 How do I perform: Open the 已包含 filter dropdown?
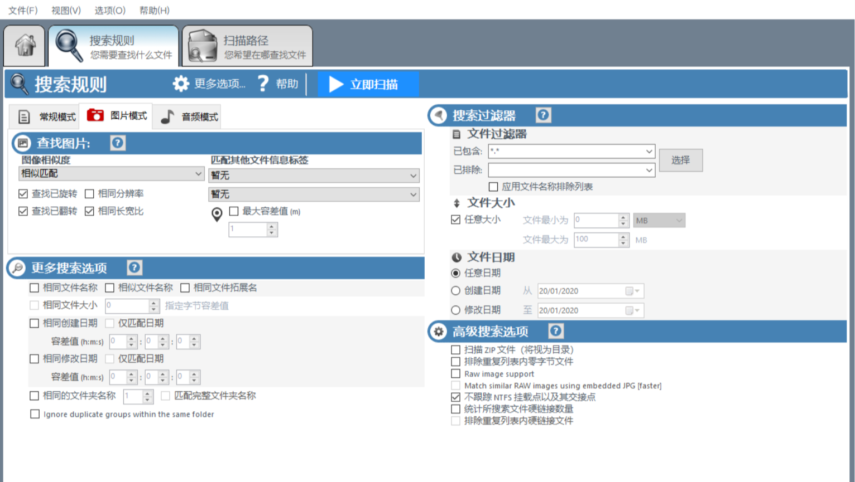point(649,151)
